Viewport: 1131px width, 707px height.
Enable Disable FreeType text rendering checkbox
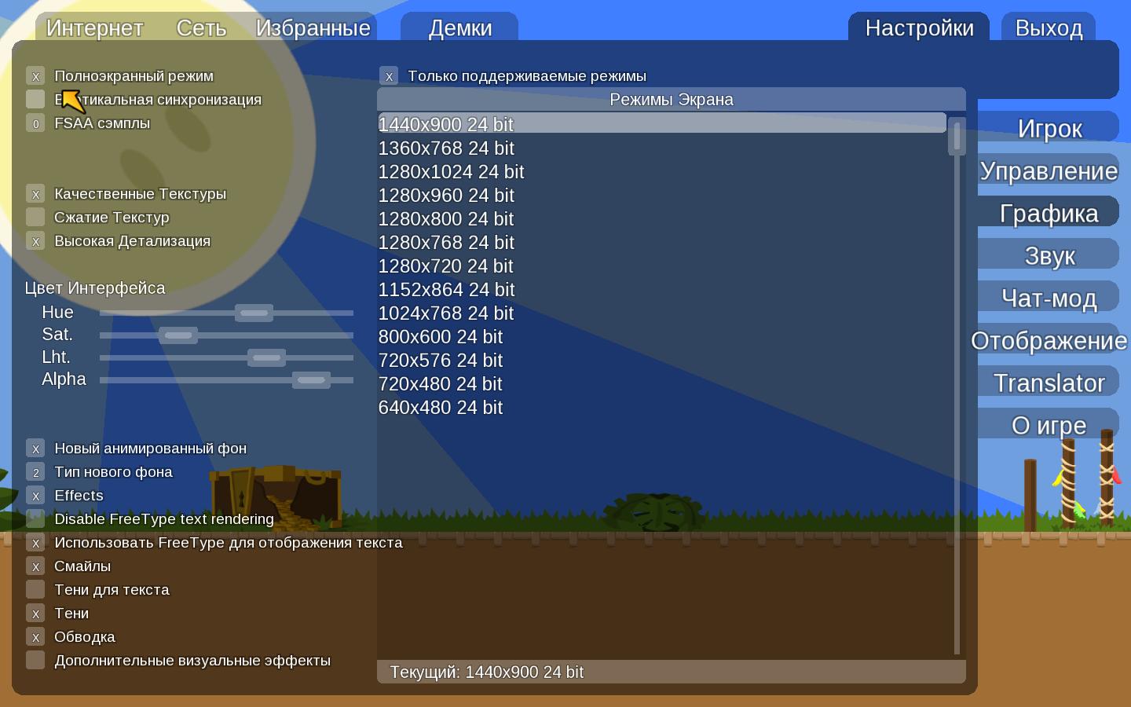coord(35,519)
